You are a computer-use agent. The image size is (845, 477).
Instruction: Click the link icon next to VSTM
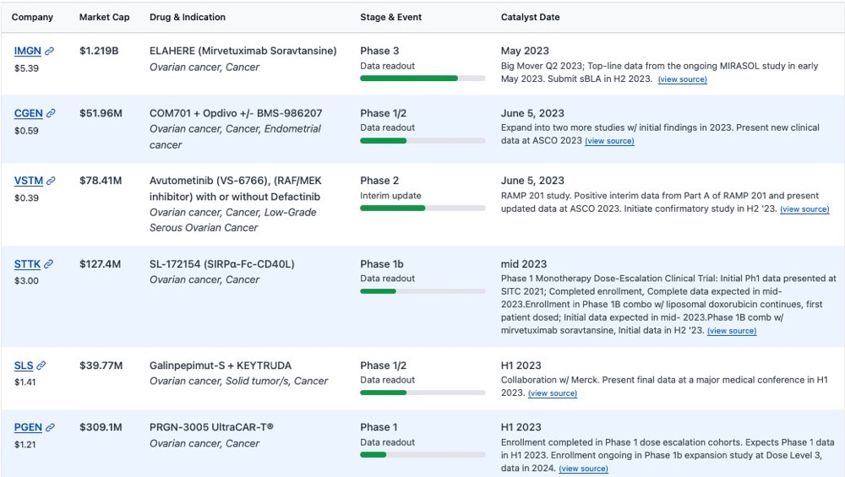tap(51, 181)
